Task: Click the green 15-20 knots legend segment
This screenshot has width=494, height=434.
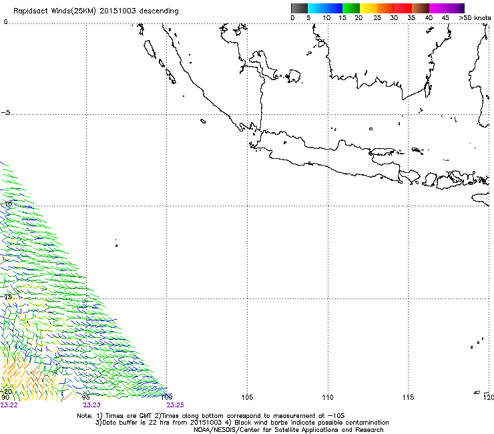Action: click(x=351, y=8)
